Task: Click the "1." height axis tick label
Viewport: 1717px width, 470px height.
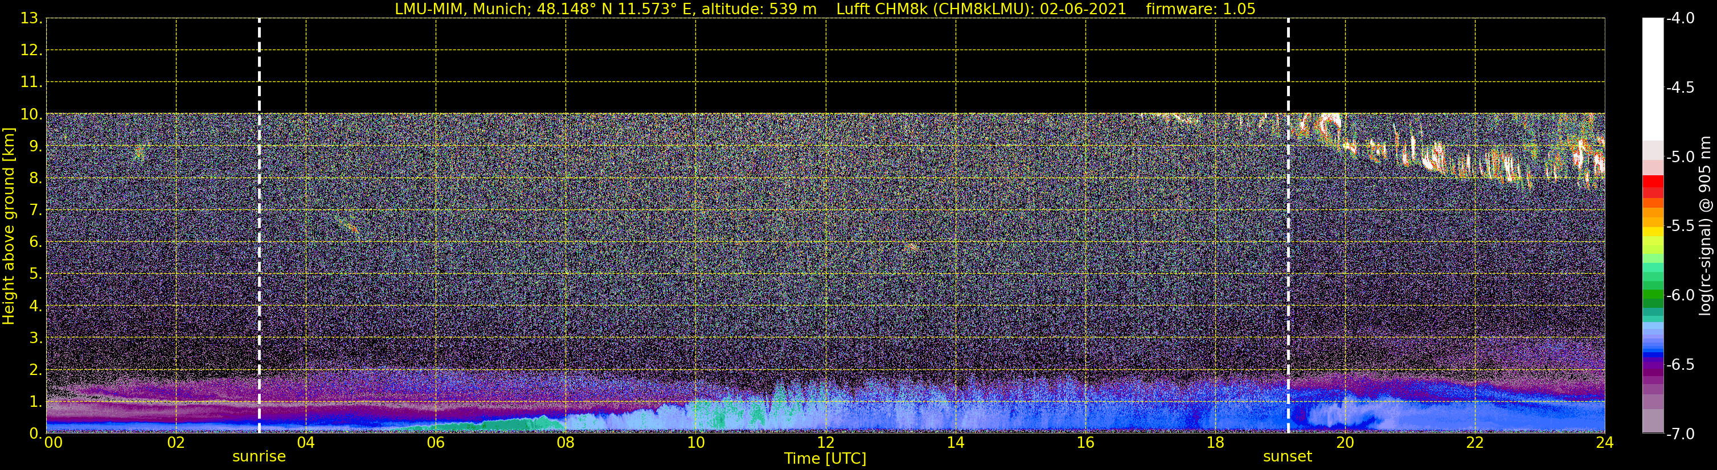Action: (x=35, y=402)
